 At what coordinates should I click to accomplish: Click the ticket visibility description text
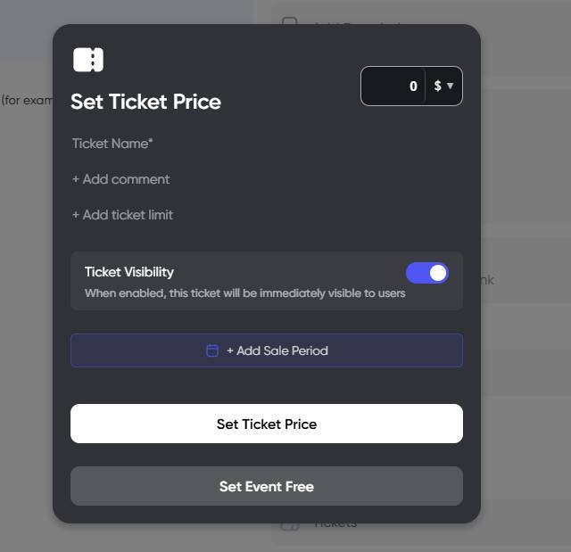[244, 293]
